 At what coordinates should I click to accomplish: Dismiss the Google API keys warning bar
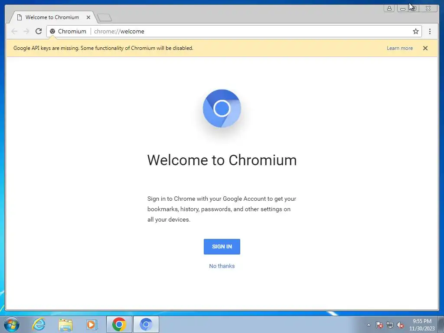425,48
